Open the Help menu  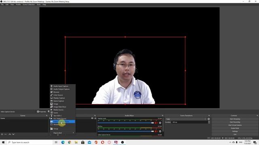click(x=44, y=4)
